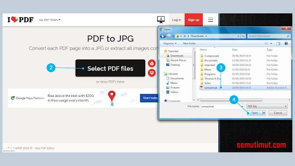This screenshot has width=295, height=166.
Task: Select the Documents folder row
Action: pyautogui.click(x=245, y=60)
